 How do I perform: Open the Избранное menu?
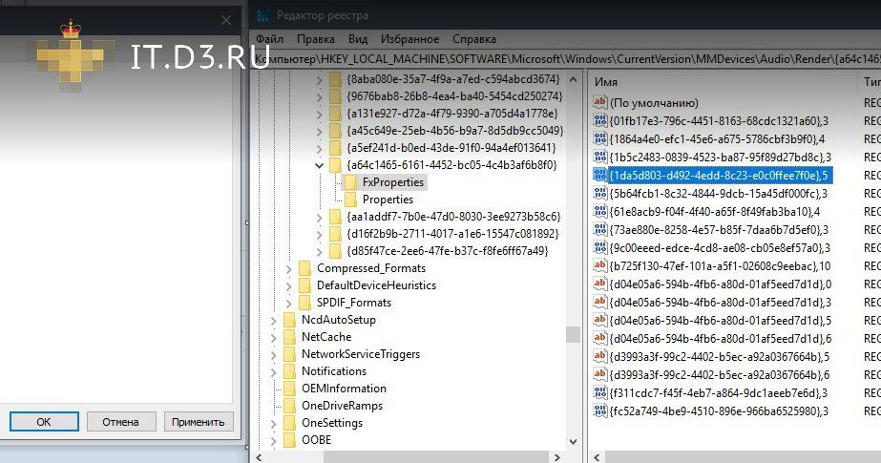click(x=403, y=40)
